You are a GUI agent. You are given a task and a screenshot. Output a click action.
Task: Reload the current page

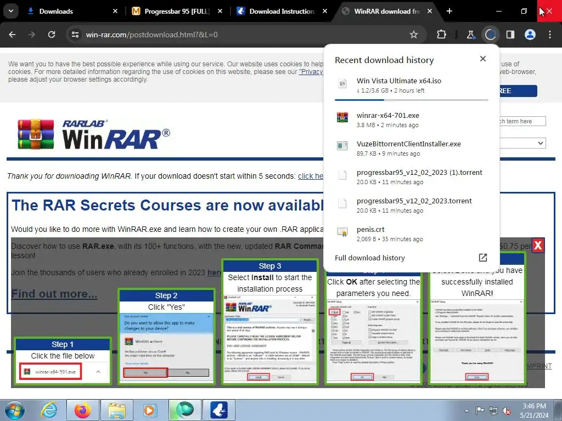coord(52,35)
